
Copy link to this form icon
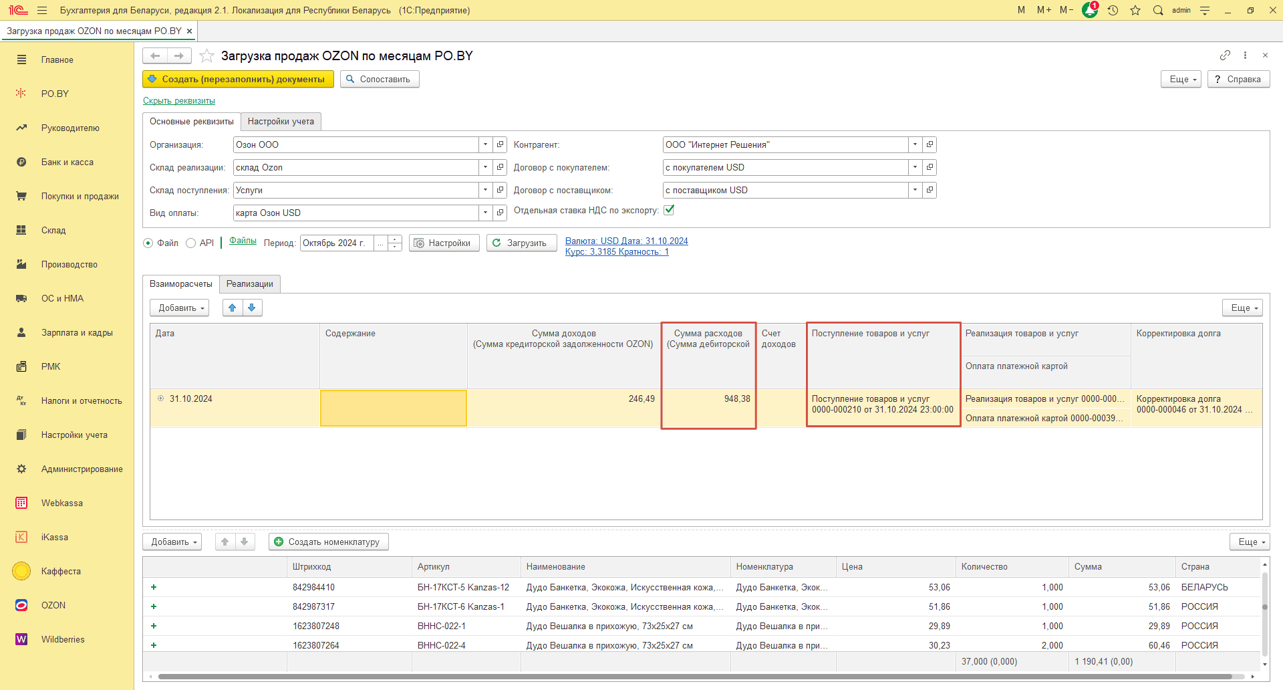point(1225,55)
